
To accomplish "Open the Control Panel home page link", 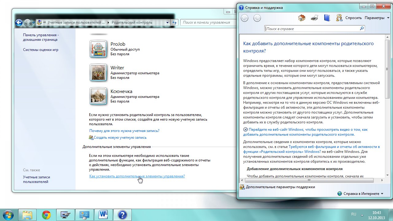I will click(41, 37).
